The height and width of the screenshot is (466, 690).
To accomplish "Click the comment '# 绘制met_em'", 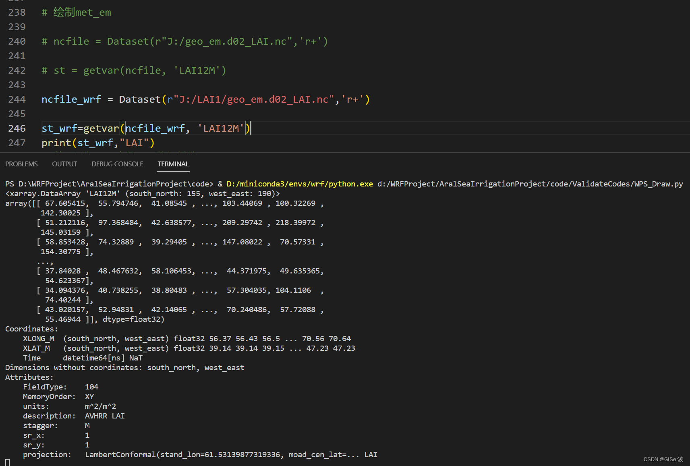I will tap(76, 12).
